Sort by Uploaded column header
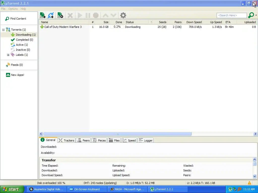Screen dimensions: 258x193 tap(247, 22)
